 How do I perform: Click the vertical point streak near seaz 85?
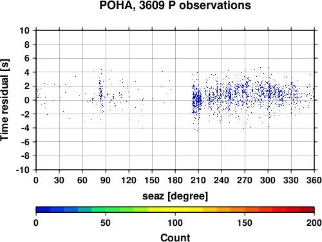(101, 92)
